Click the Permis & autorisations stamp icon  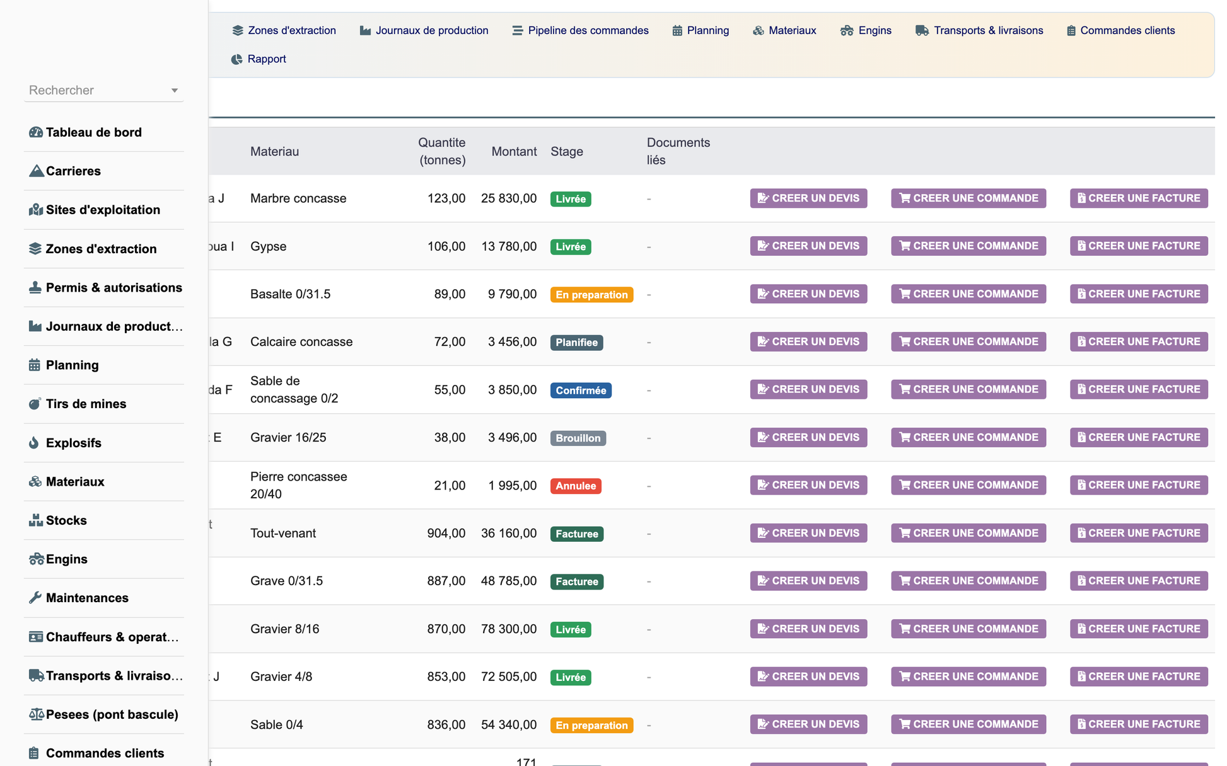point(35,287)
